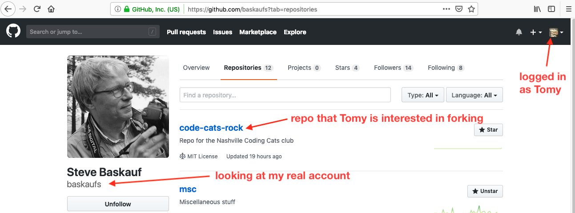Expand the Language: All filter dropdown
This screenshot has height=213, width=575.
[x=474, y=95]
